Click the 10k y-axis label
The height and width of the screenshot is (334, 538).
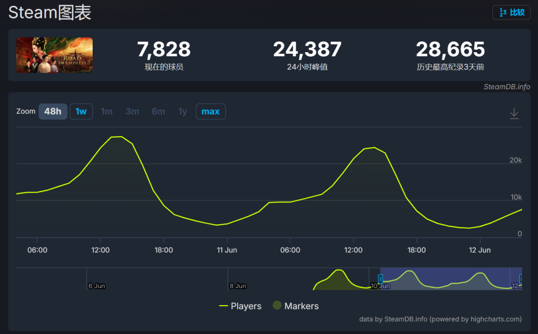pos(516,197)
